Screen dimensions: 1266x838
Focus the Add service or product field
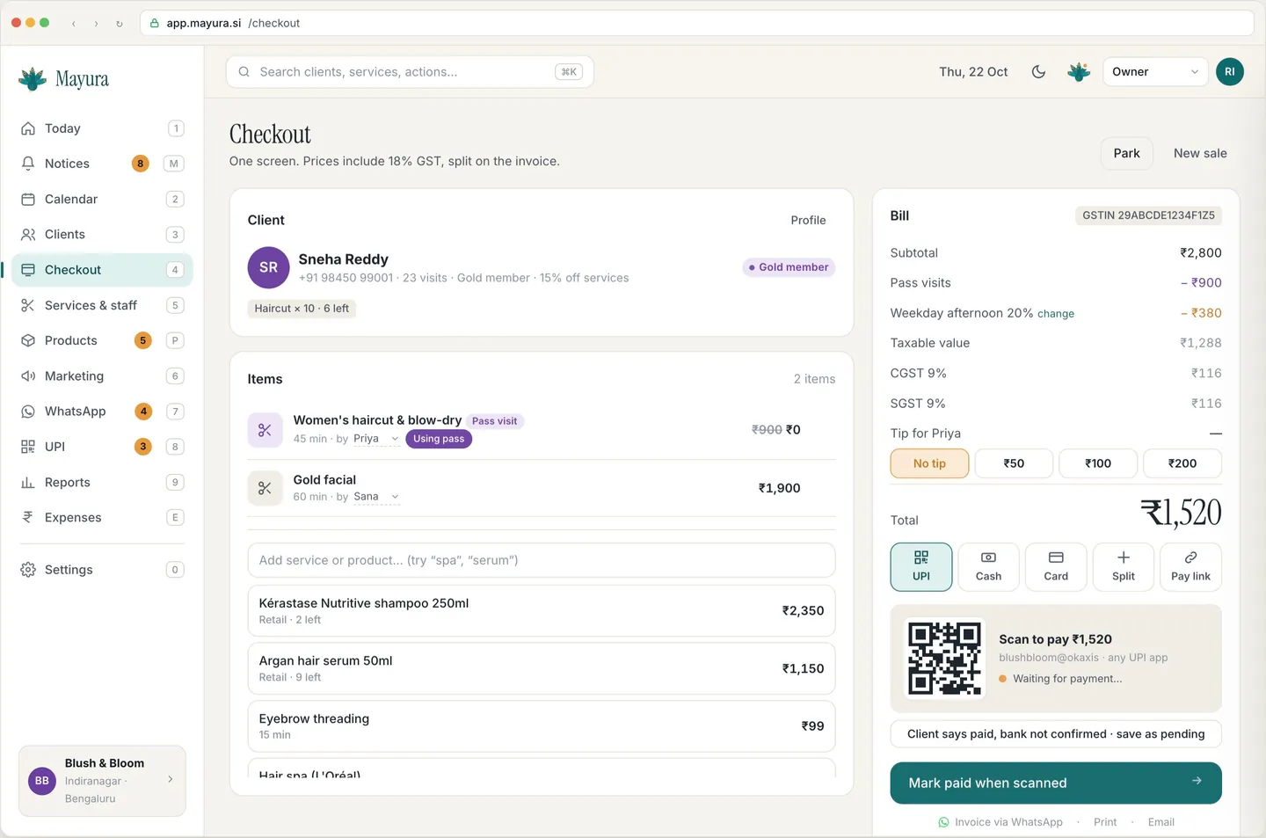542,560
